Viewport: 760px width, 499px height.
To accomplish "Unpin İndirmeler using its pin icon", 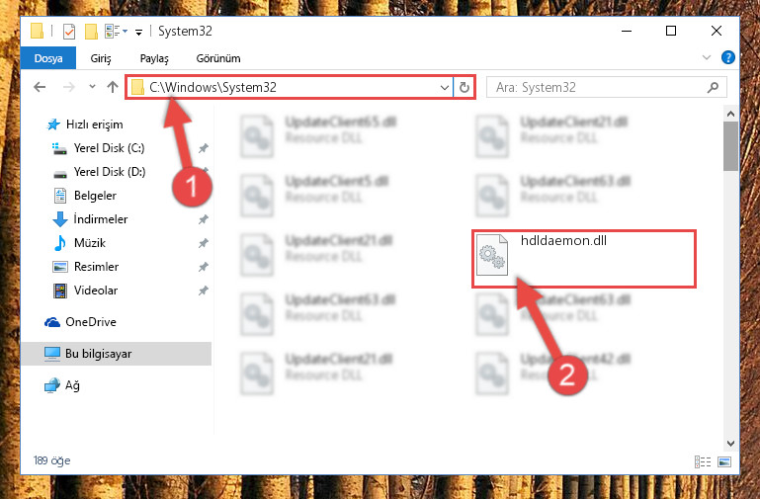I will pyautogui.click(x=203, y=219).
